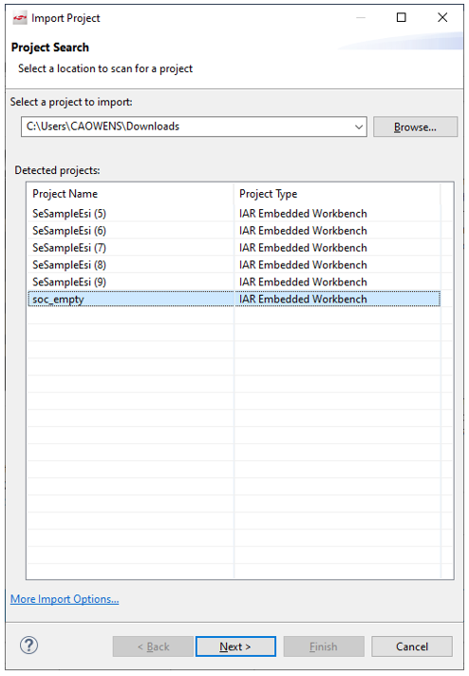469x676 pixels.
Task: Open the More Import Options link
Action: (x=65, y=599)
